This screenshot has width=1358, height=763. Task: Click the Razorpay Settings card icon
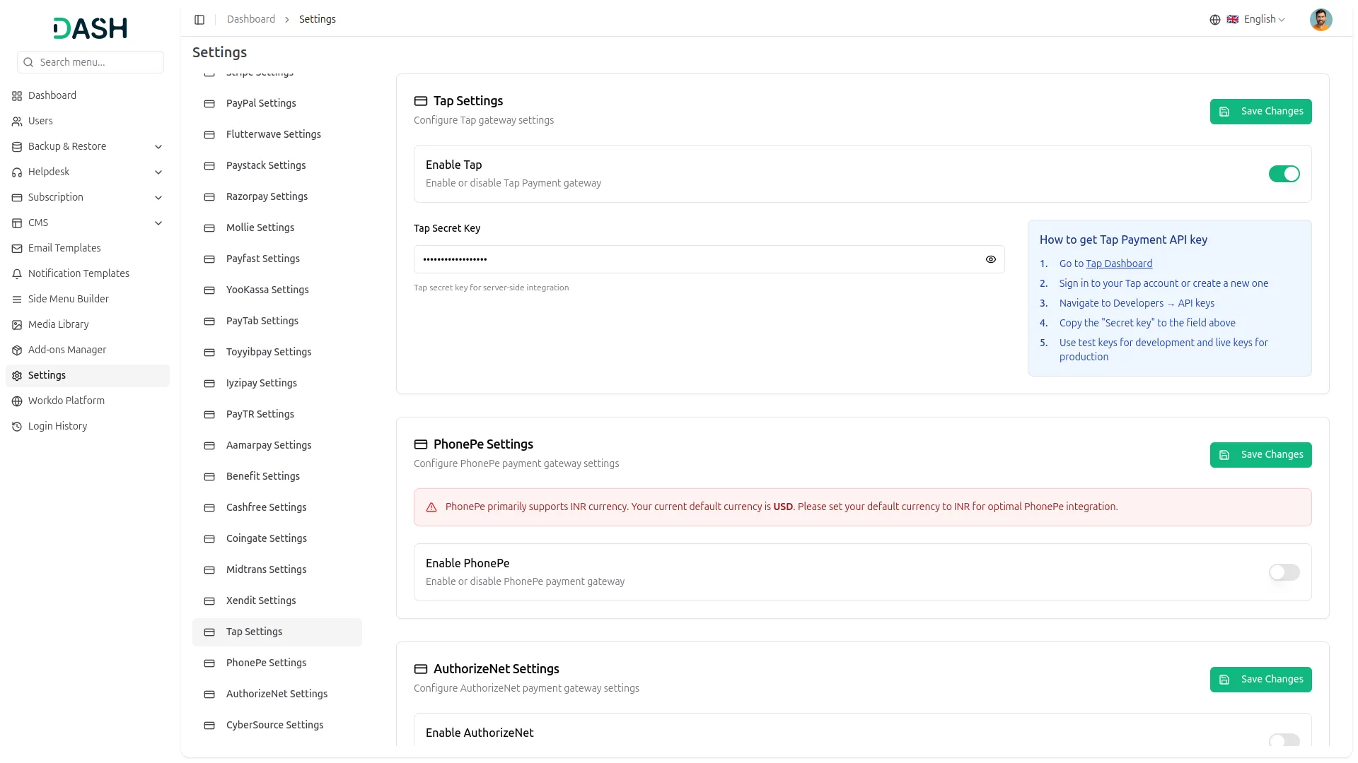click(209, 197)
